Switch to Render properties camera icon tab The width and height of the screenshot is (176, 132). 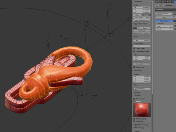[x=161, y=1]
